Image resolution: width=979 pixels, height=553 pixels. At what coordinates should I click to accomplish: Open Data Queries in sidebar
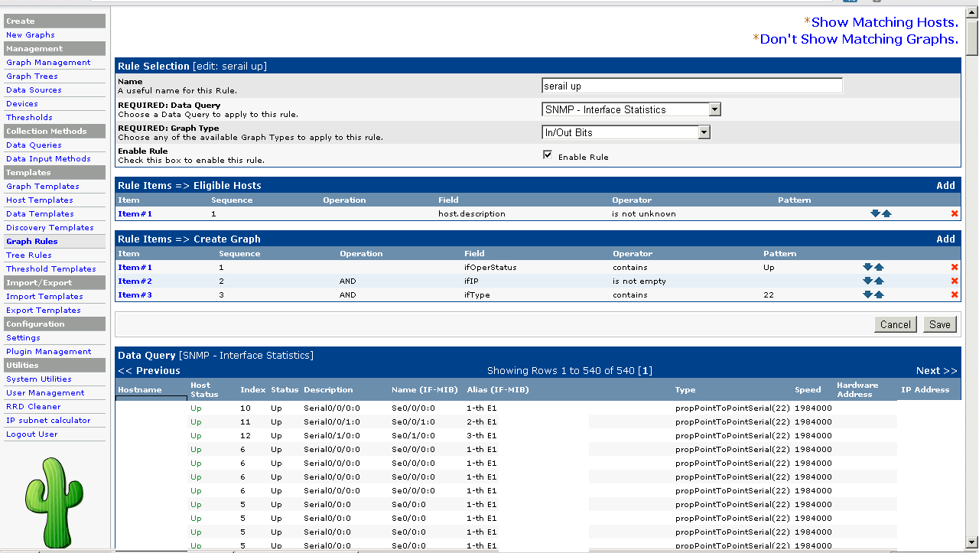pyautogui.click(x=34, y=145)
